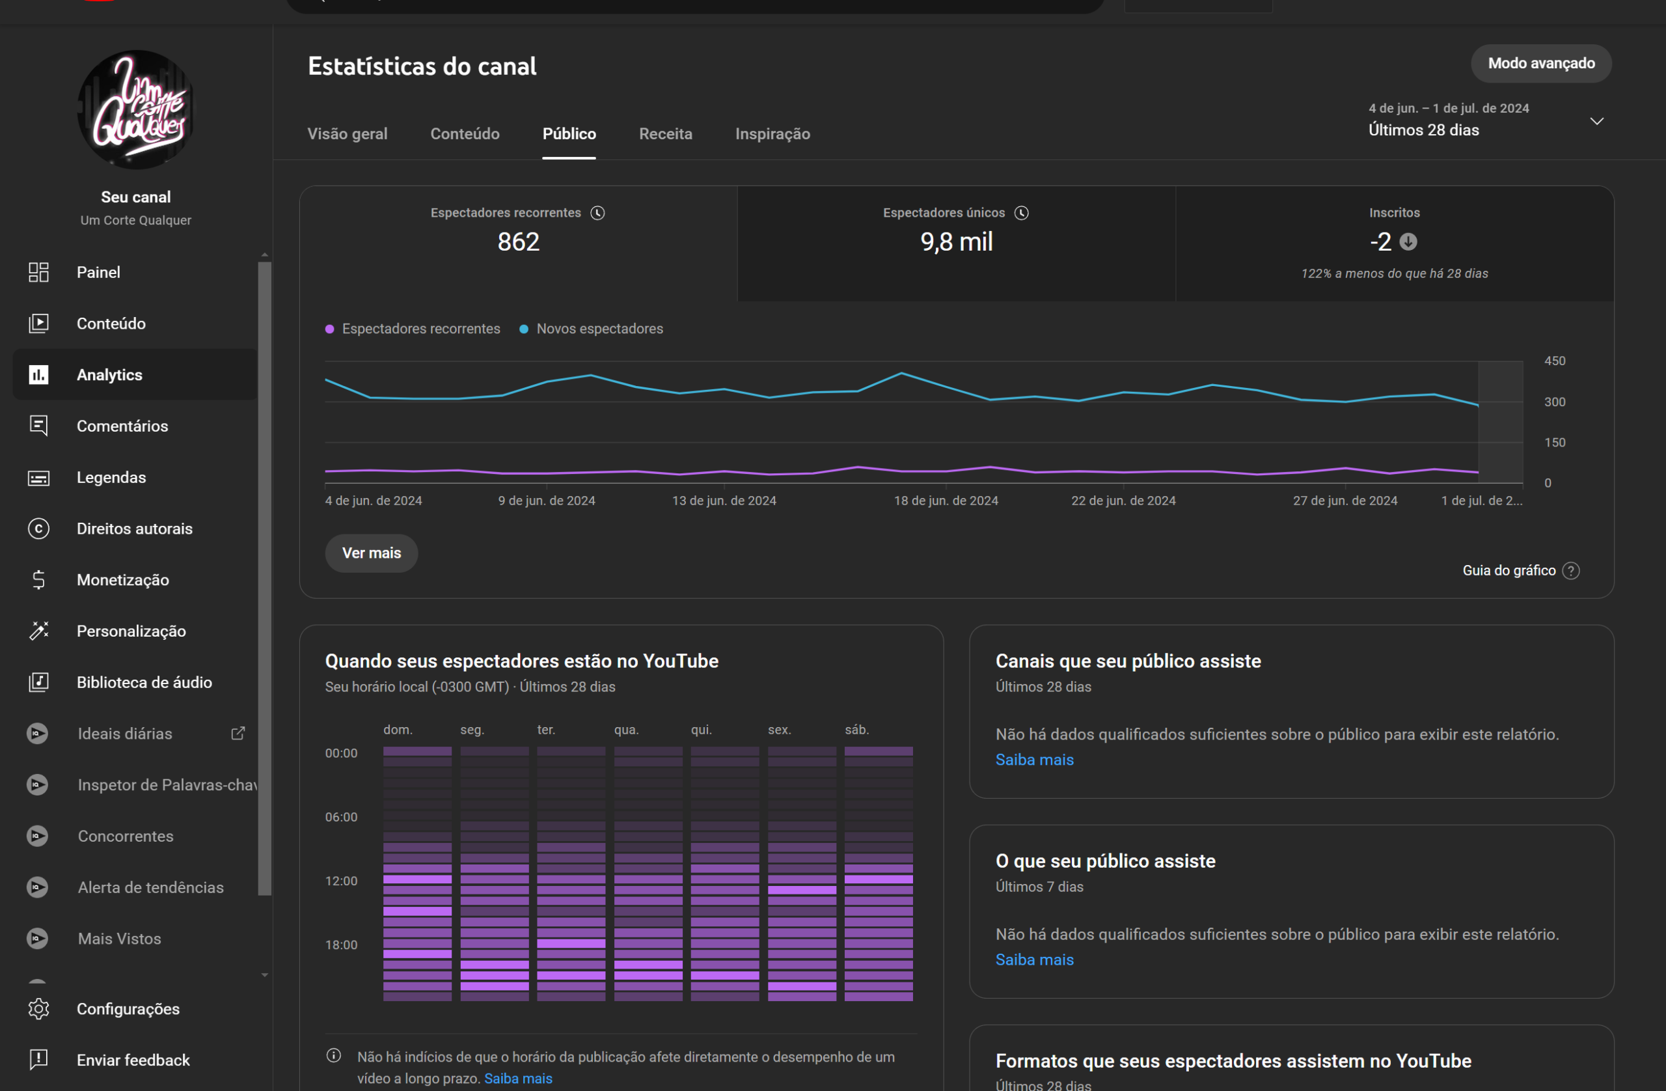Screen dimensions: 1666x1091
Task: Toggle the Espectadores recorrentes legend dot
Action: [x=330, y=329]
